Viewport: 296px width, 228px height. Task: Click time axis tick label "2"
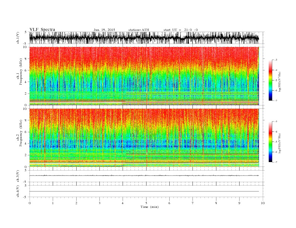pyautogui.click(x=76, y=203)
